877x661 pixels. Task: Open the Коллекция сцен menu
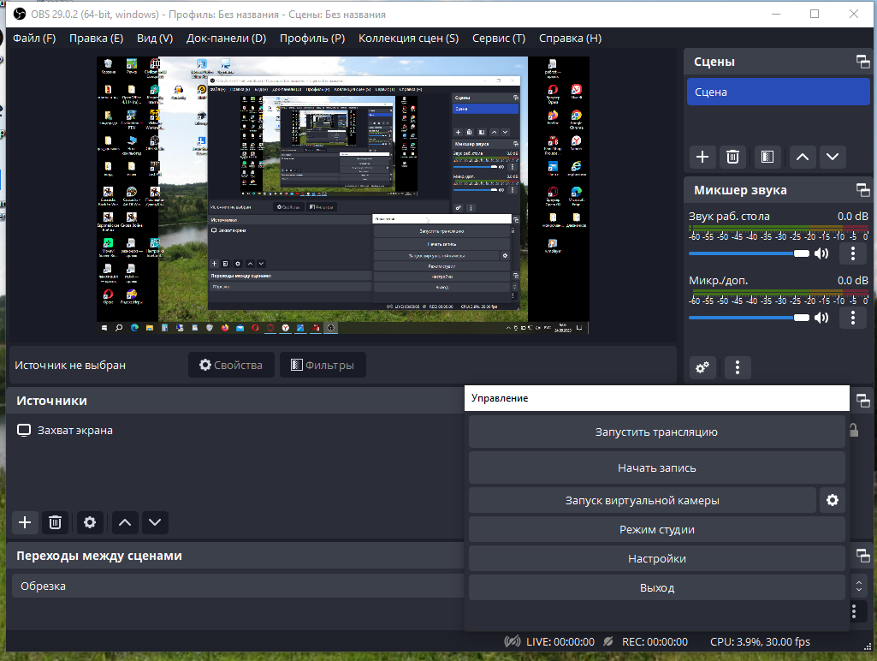point(408,38)
